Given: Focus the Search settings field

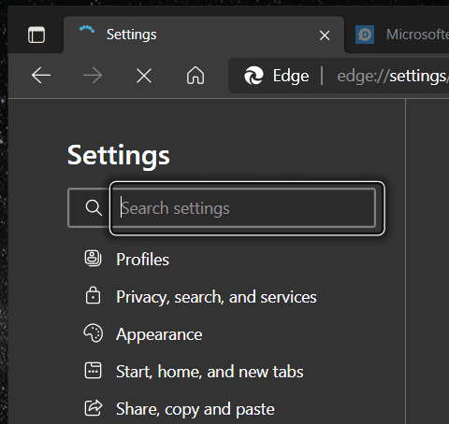Looking at the screenshot, I should point(248,208).
